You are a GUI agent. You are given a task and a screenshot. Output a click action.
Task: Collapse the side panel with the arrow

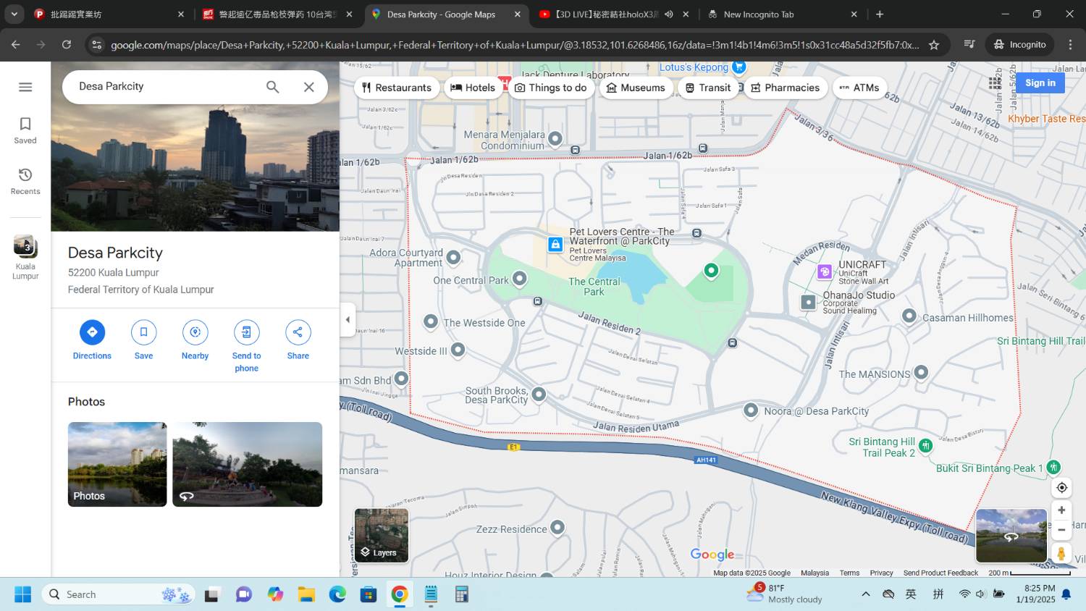pos(348,319)
